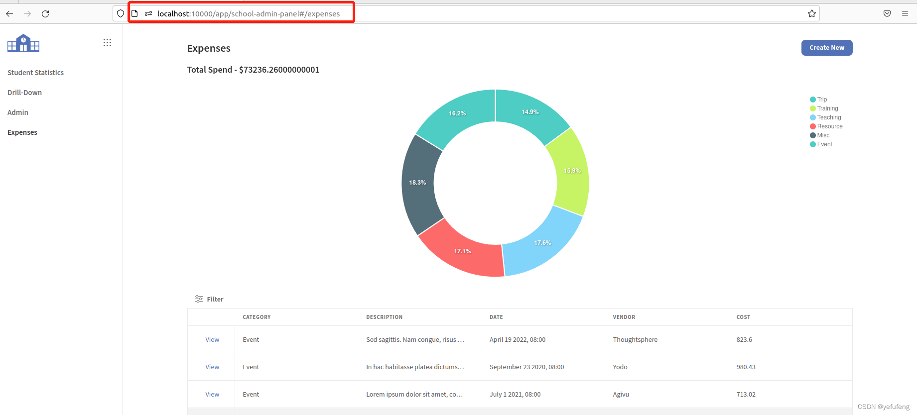Open the Admin section
917x415 pixels.
[x=18, y=112]
